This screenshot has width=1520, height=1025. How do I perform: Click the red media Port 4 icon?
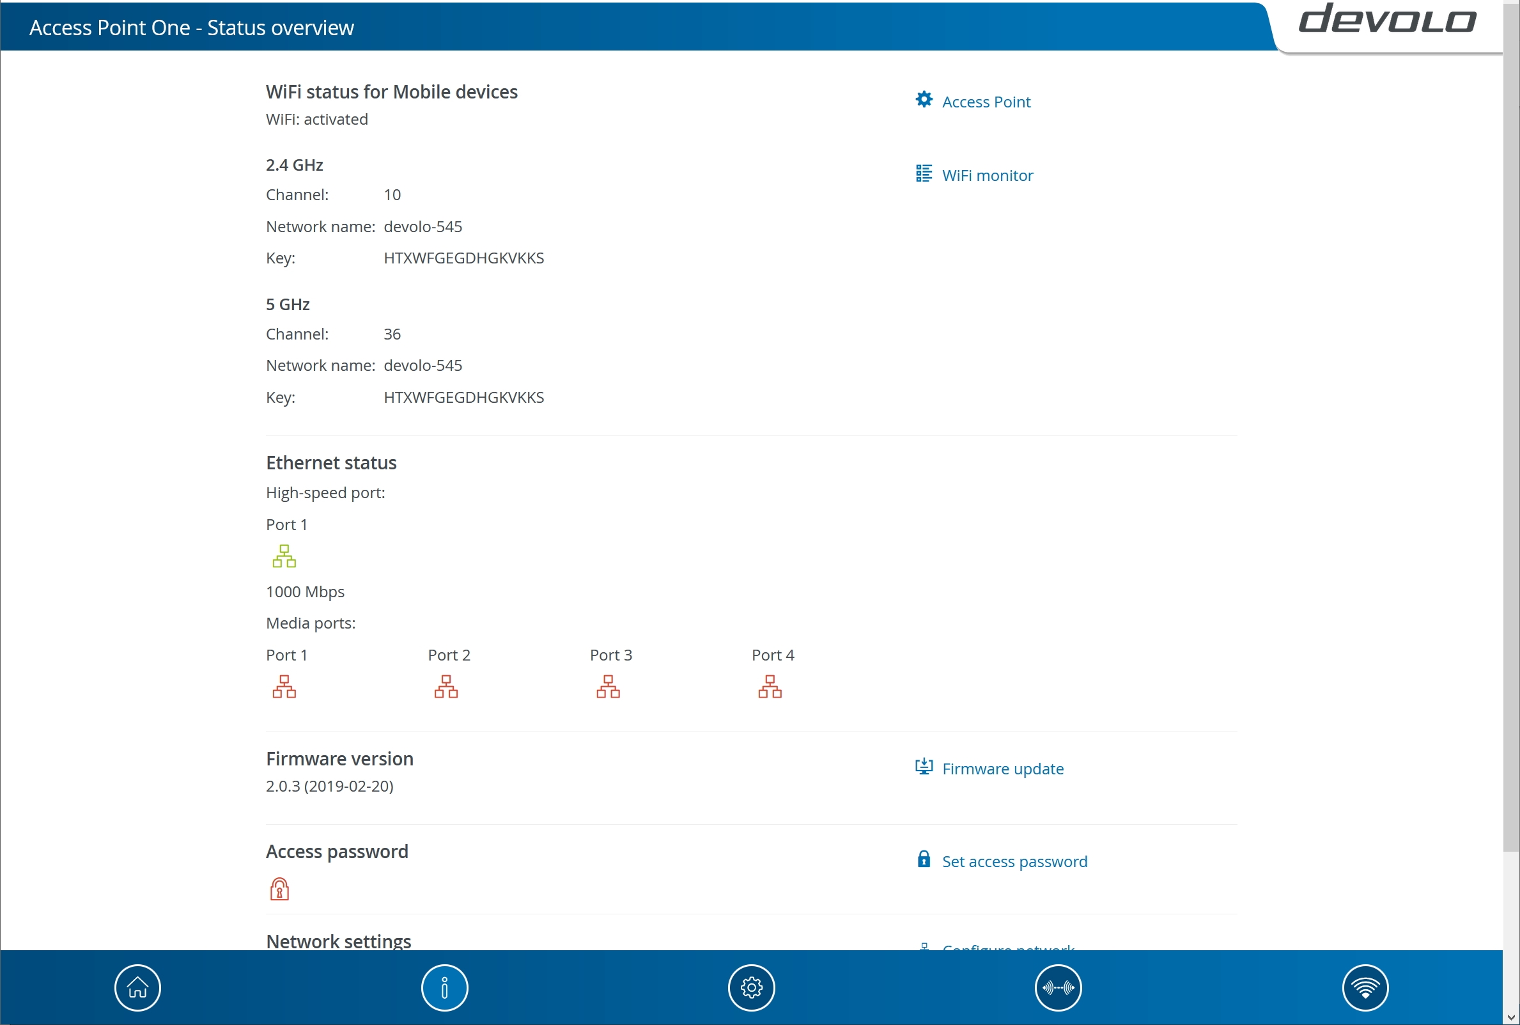[770, 687]
